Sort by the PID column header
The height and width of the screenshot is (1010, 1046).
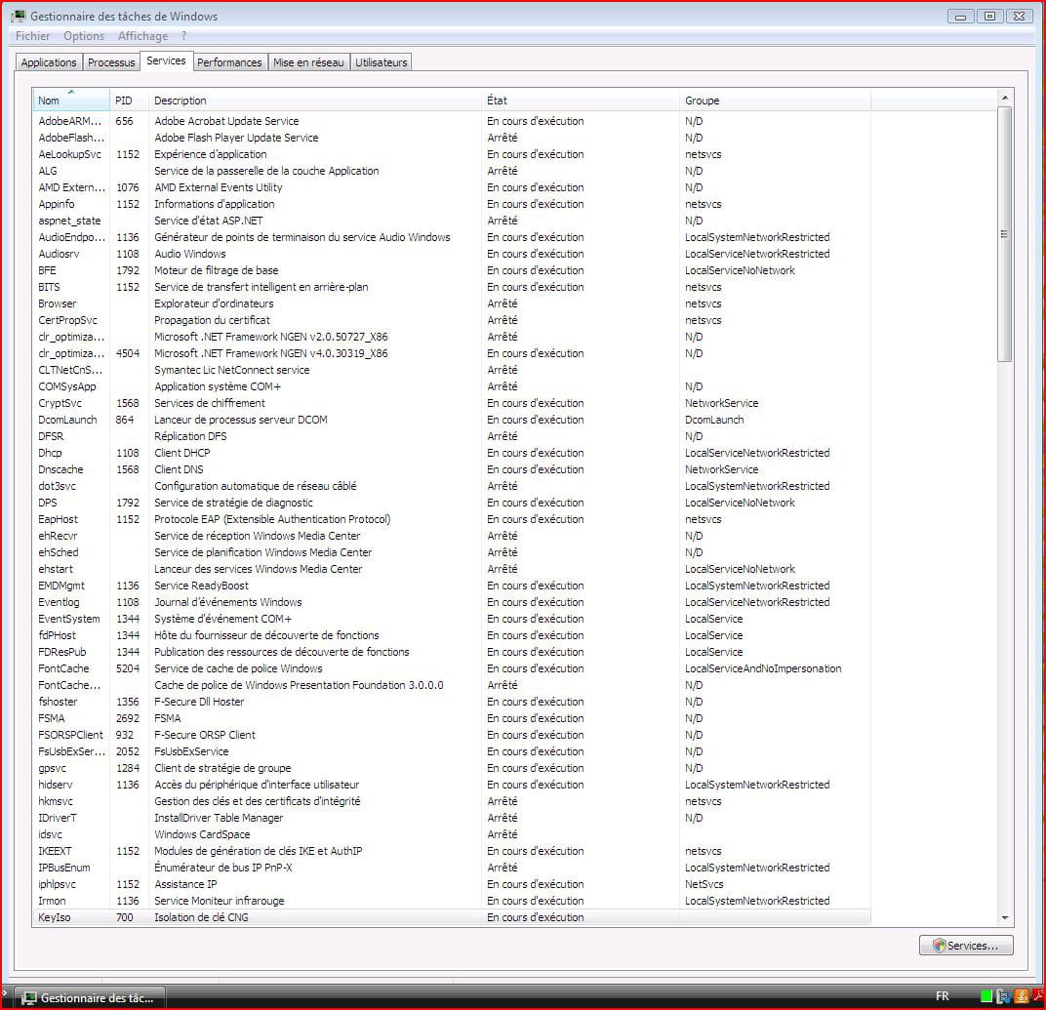coord(130,101)
